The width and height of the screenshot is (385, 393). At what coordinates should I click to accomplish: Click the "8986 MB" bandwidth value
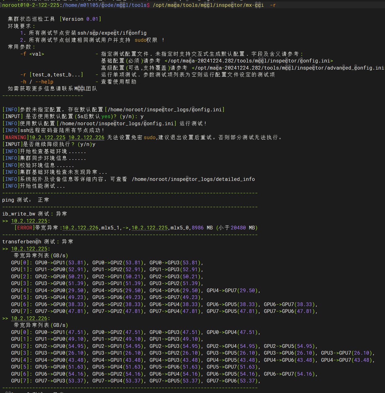[x=202, y=228]
